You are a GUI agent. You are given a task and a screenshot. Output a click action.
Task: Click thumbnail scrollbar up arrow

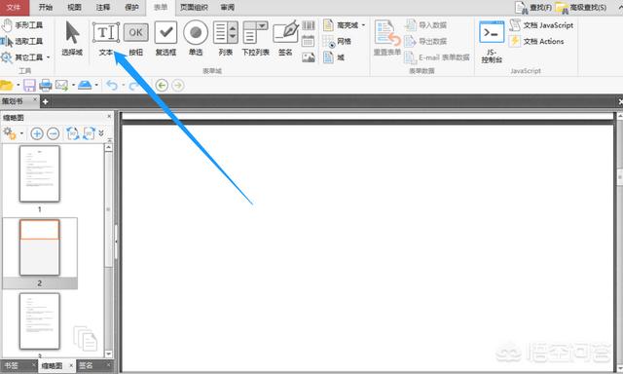108,147
